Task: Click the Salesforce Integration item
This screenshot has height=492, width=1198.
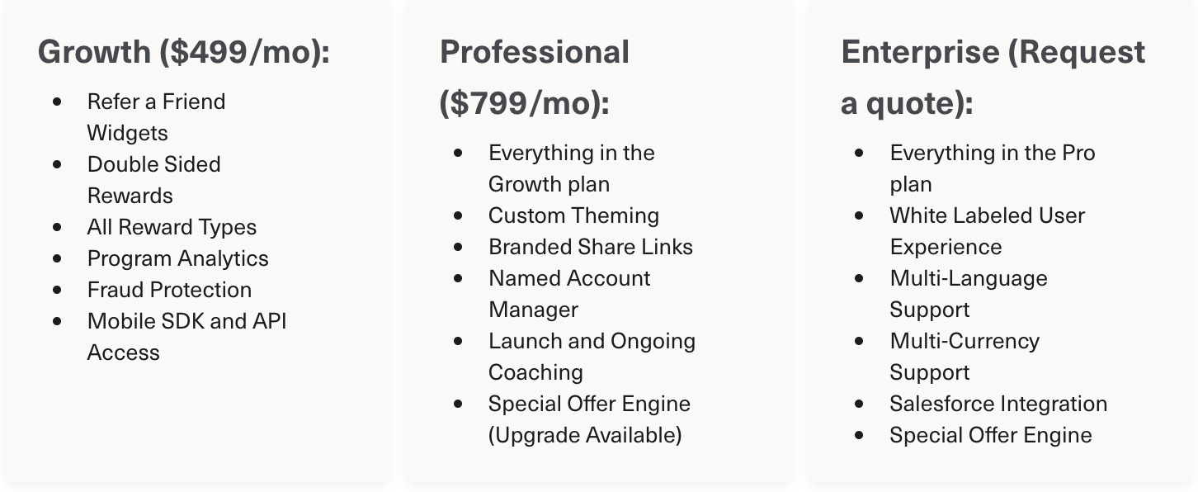Action: point(998,404)
